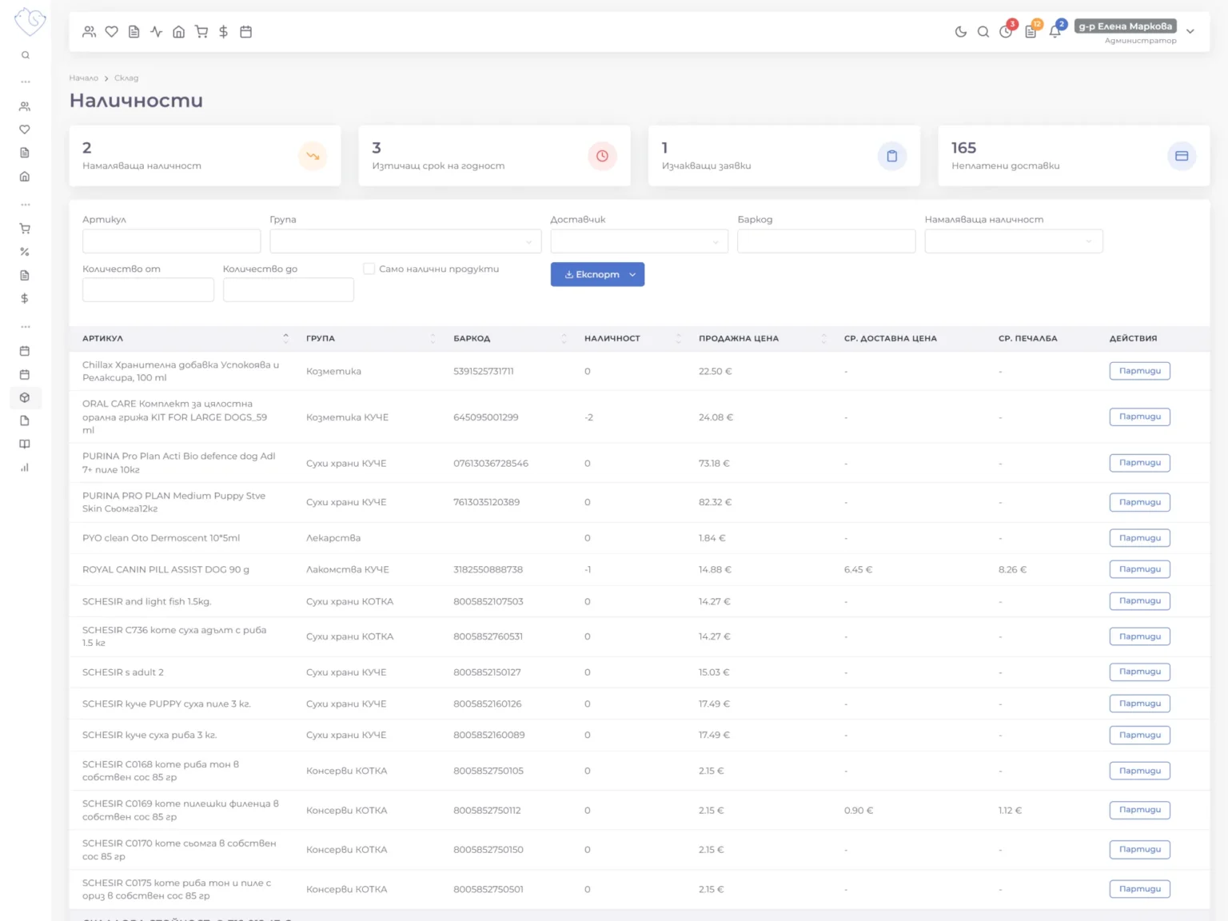The image size is (1228, 921).
Task: Open the Намаляваща наличност summary card
Action: click(205, 156)
